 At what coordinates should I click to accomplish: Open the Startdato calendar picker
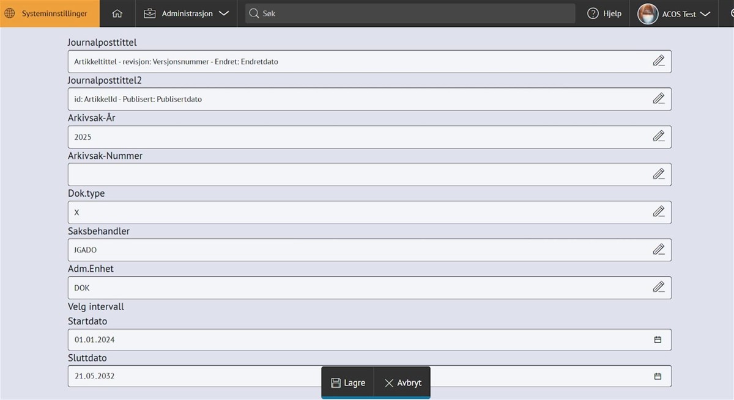point(658,340)
